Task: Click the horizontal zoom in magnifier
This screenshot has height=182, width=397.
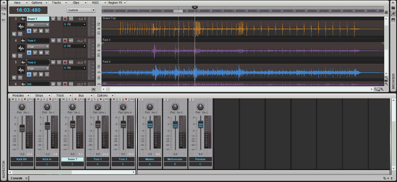Action: pos(382,89)
